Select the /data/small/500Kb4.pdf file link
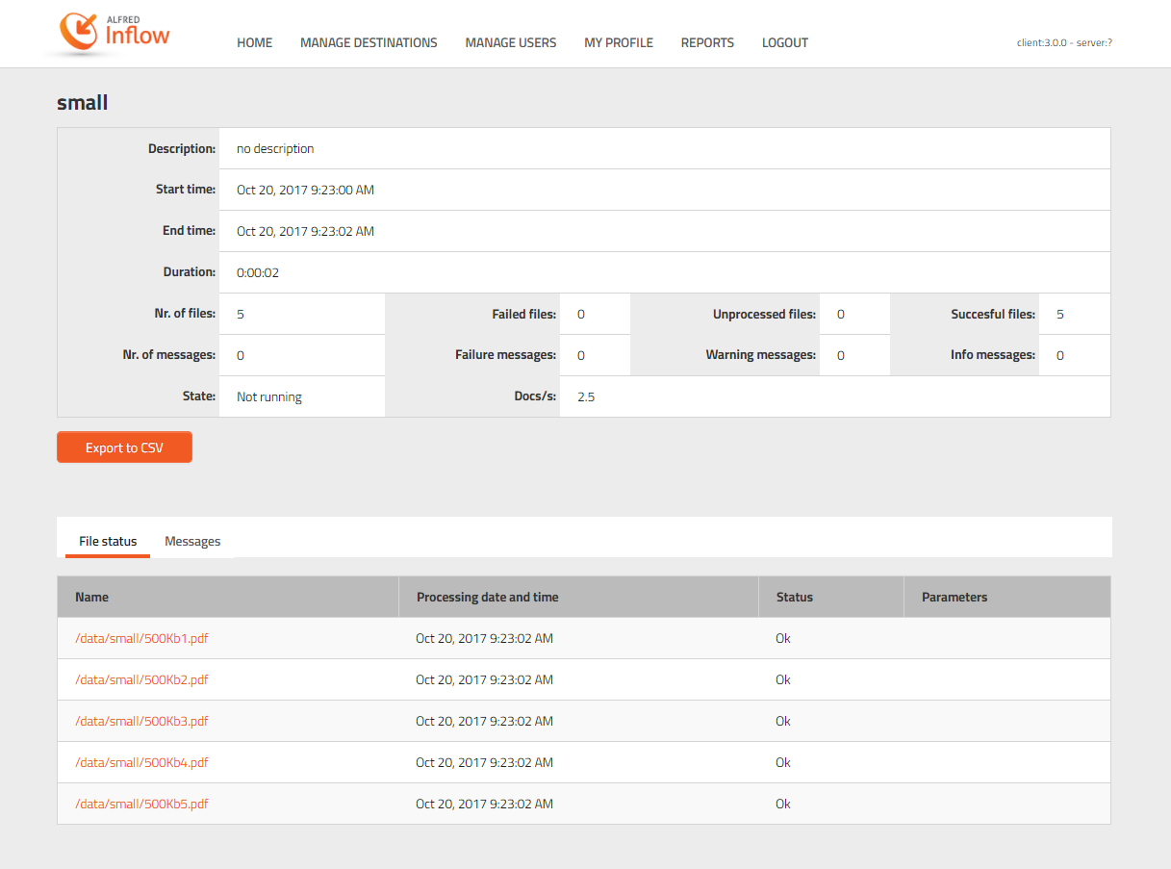1171x869 pixels. pos(141,762)
